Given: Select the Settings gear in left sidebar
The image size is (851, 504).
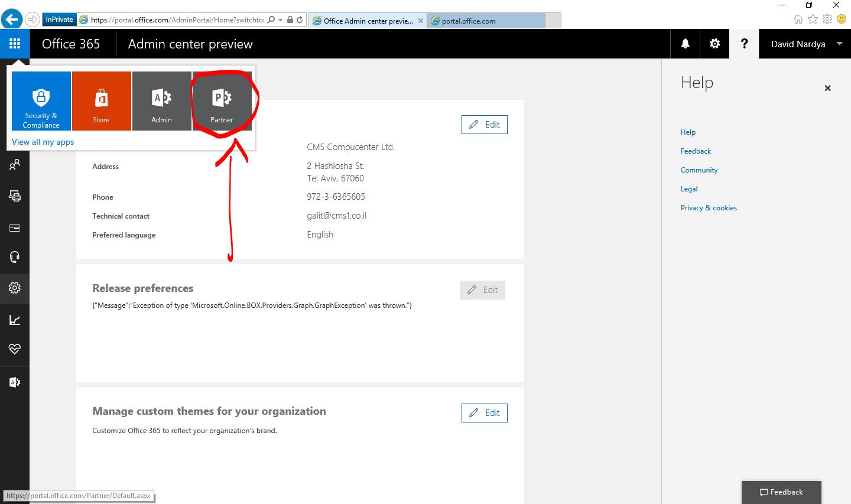Looking at the screenshot, I should tap(15, 288).
